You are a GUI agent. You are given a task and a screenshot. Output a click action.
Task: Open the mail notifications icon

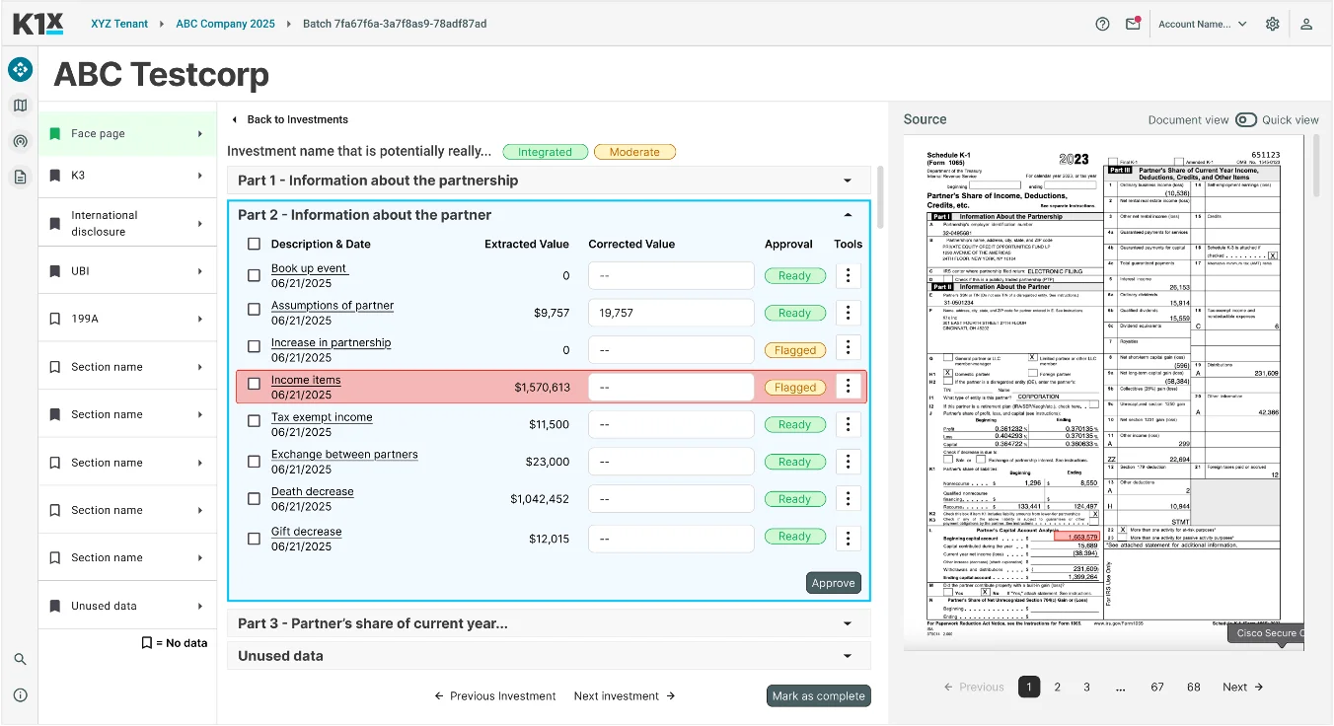coord(1132,24)
